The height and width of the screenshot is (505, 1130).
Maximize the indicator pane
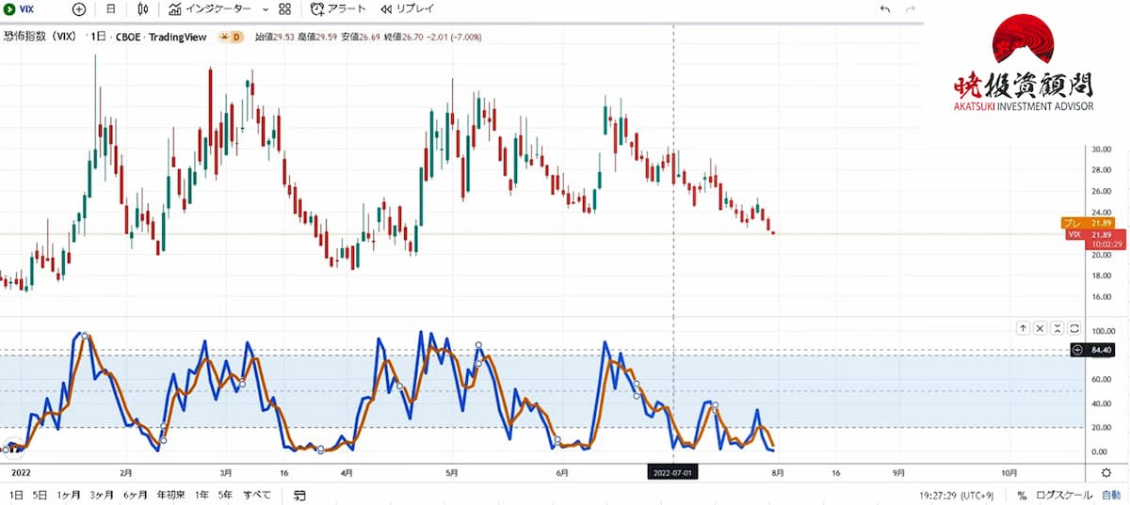pos(1074,328)
